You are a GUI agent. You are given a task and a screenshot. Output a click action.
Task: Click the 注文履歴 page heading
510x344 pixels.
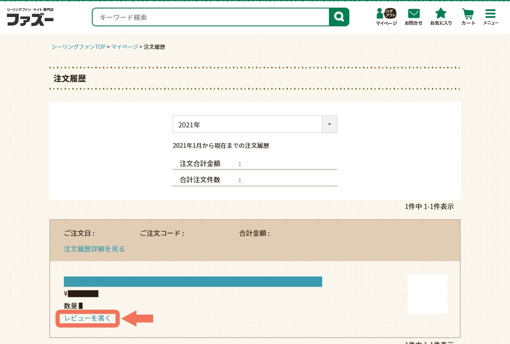(70, 79)
